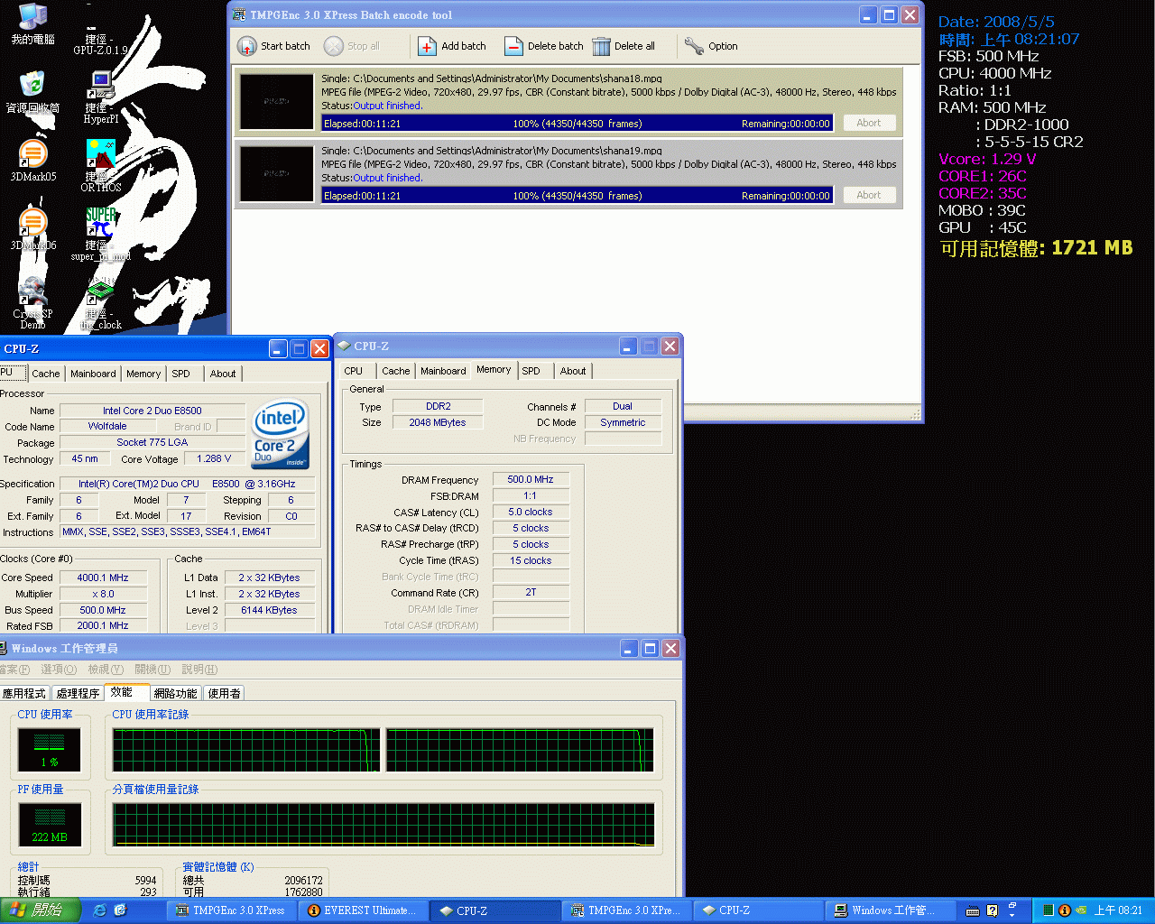Open Task Manager applications tab 應用程式

(x=24, y=693)
